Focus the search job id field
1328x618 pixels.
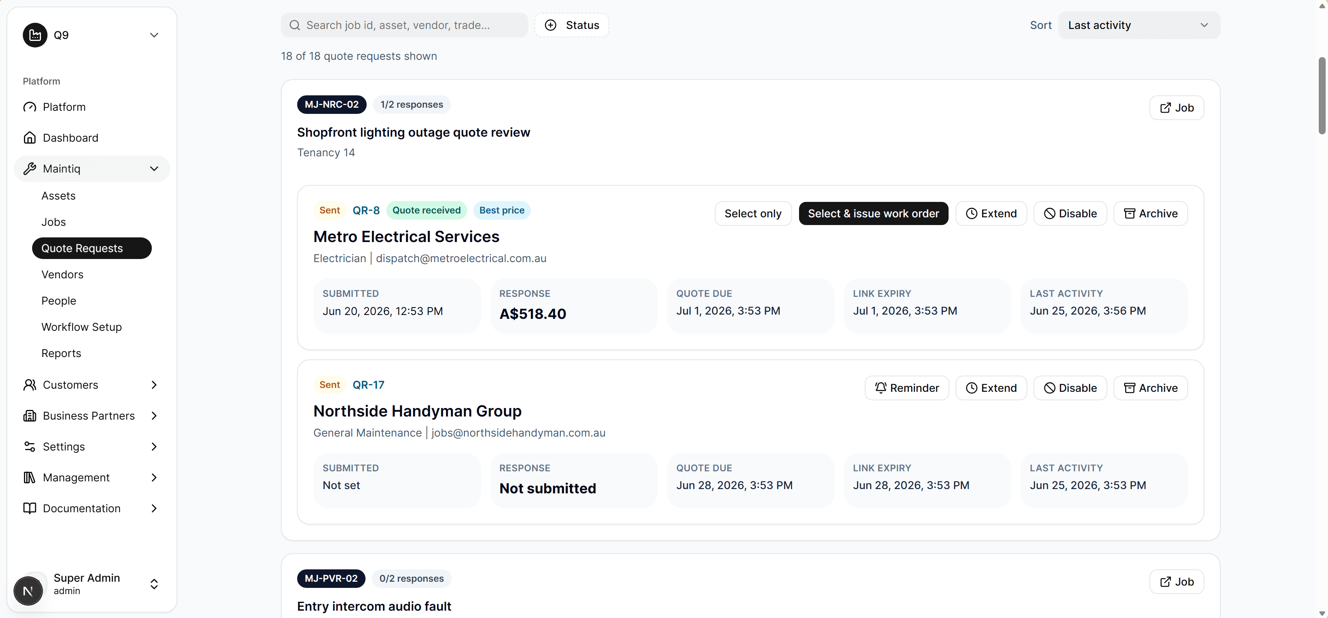point(404,25)
